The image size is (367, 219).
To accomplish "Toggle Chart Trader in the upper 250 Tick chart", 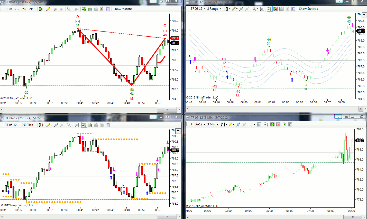I will coord(84,9).
